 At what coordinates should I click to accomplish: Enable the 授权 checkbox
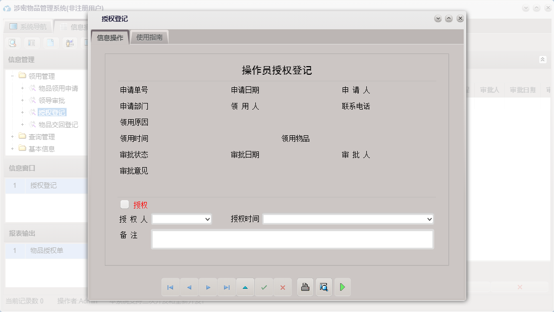[124, 204]
